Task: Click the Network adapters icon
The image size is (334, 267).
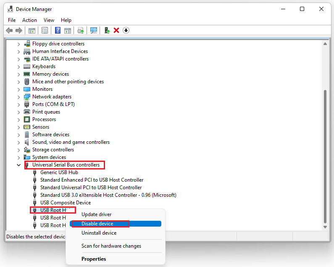Action: [x=27, y=97]
